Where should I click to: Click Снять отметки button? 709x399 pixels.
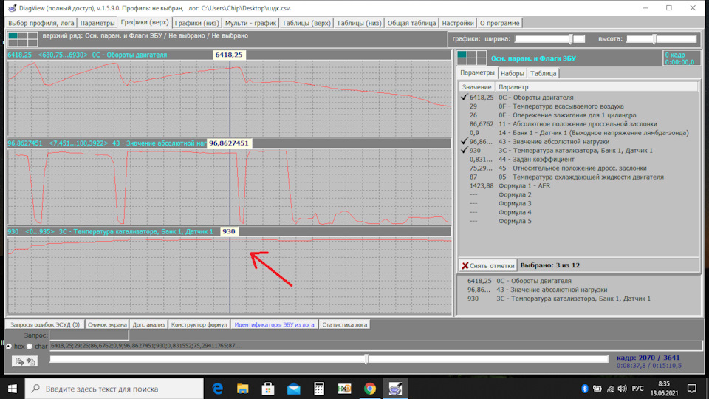pos(488,265)
